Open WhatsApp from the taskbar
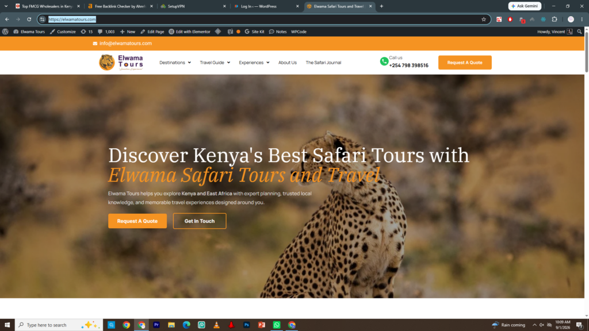Screen dimensions: 589x331 click(x=277, y=325)
